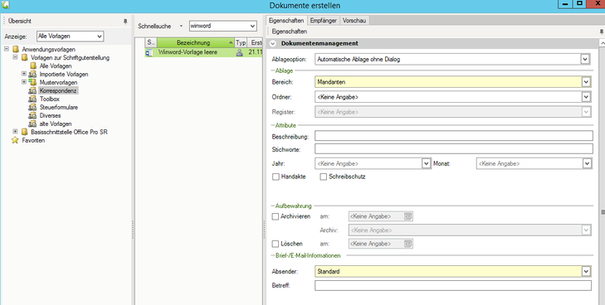The height and width of the screenshot is (305, 605).
Task: Click the Korrespondenz tree icon
Action: coord(32,91)
